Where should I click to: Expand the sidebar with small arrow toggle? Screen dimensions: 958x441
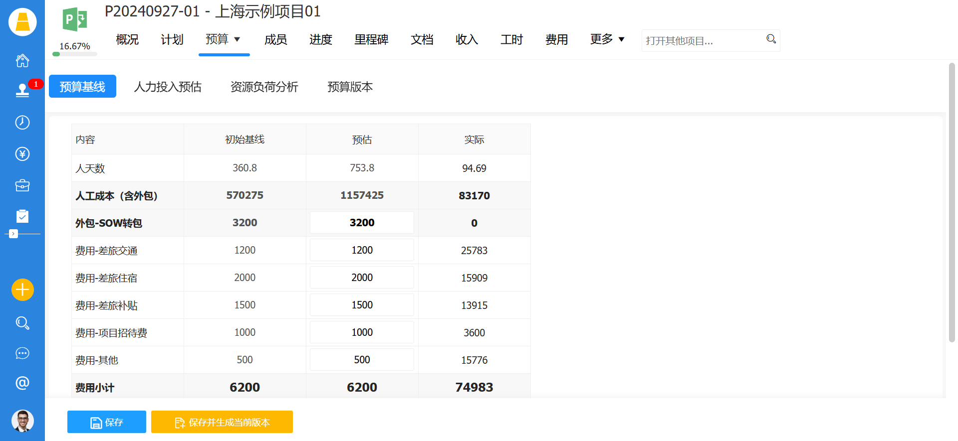[x=13, y=234]
